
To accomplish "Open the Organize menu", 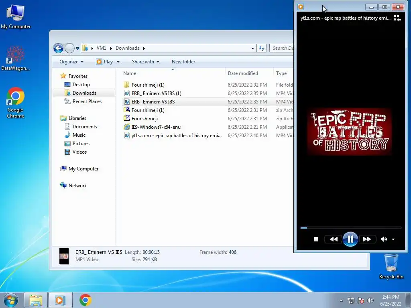I will pyautogui.click(x=71, y=62).
